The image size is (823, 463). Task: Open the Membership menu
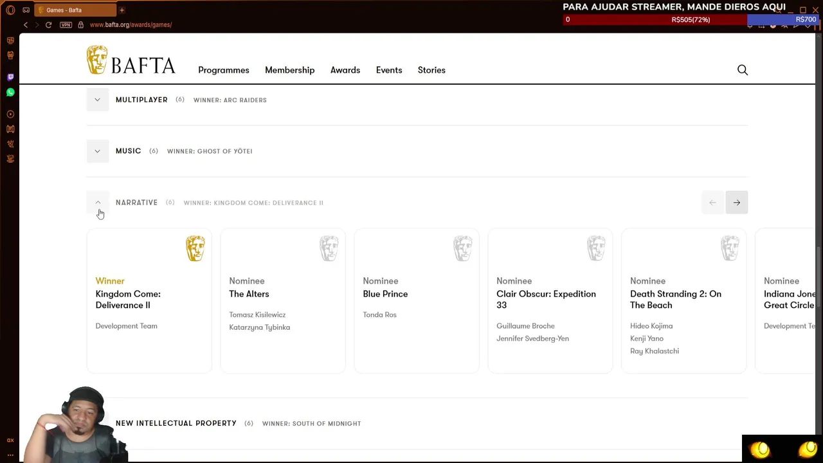point(290,70)
